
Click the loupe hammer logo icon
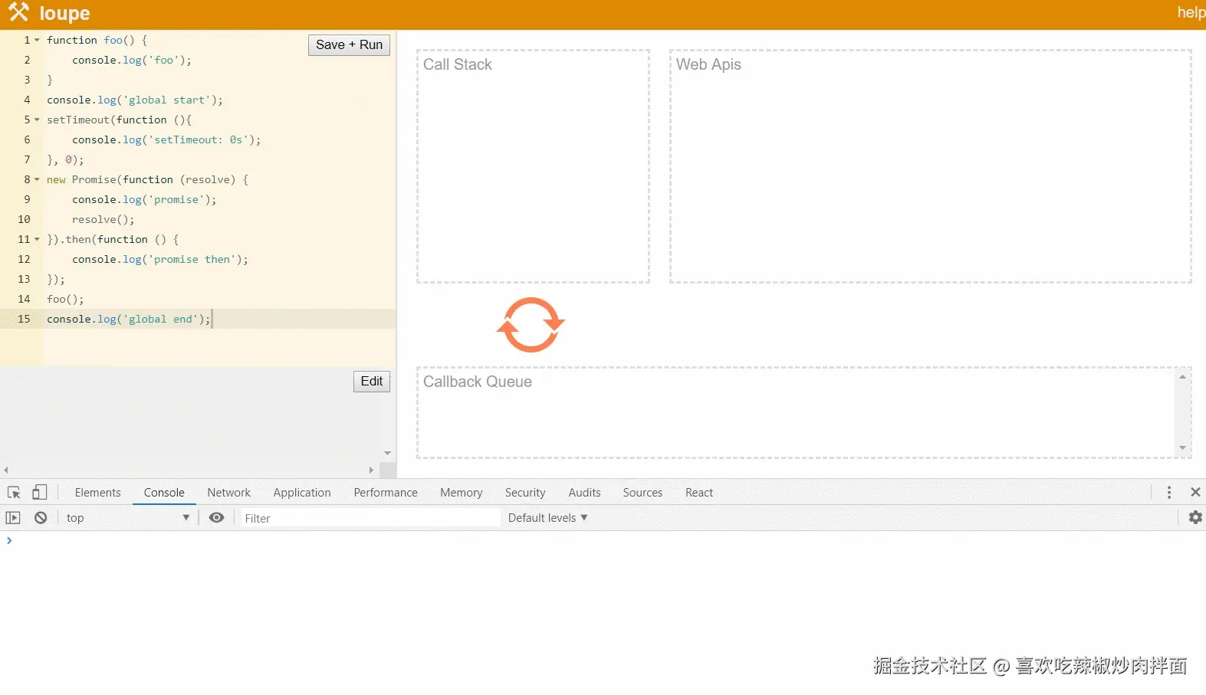coord(18,12)
